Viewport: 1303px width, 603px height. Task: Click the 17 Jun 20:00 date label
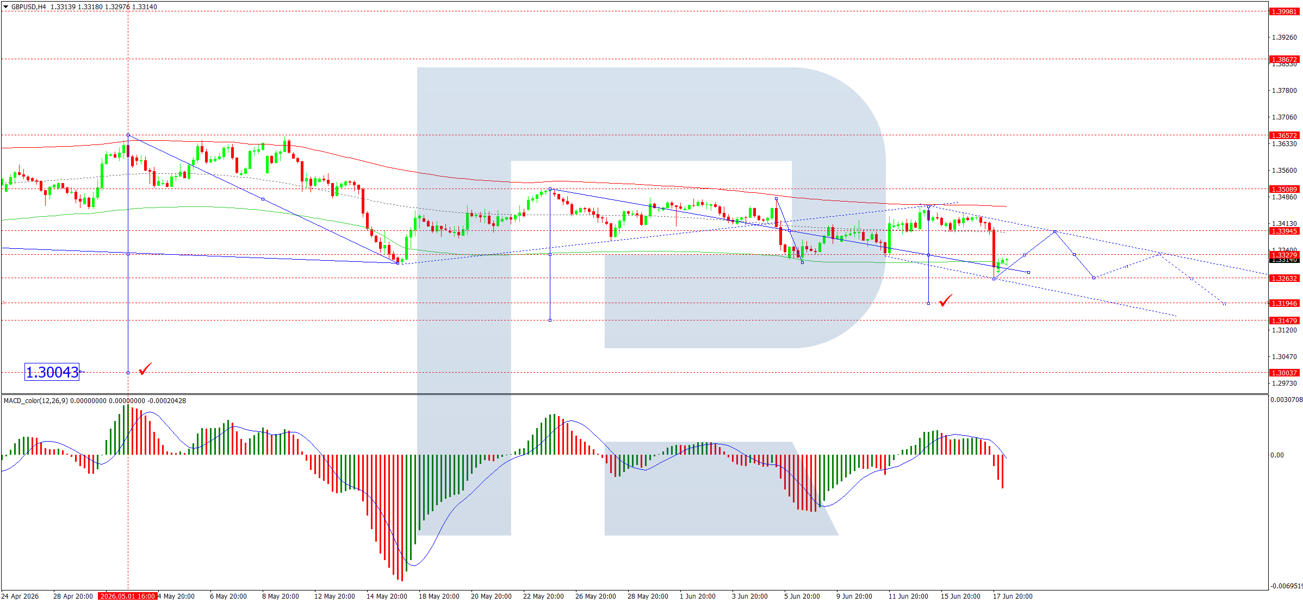click(1013, 596)
